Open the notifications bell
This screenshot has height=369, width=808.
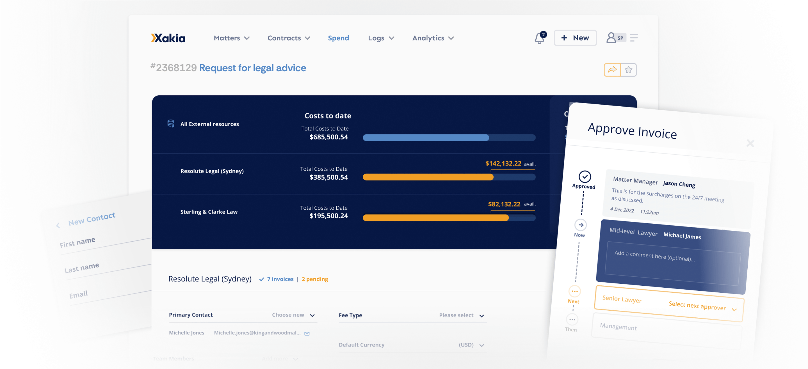(x=539, y=38)
